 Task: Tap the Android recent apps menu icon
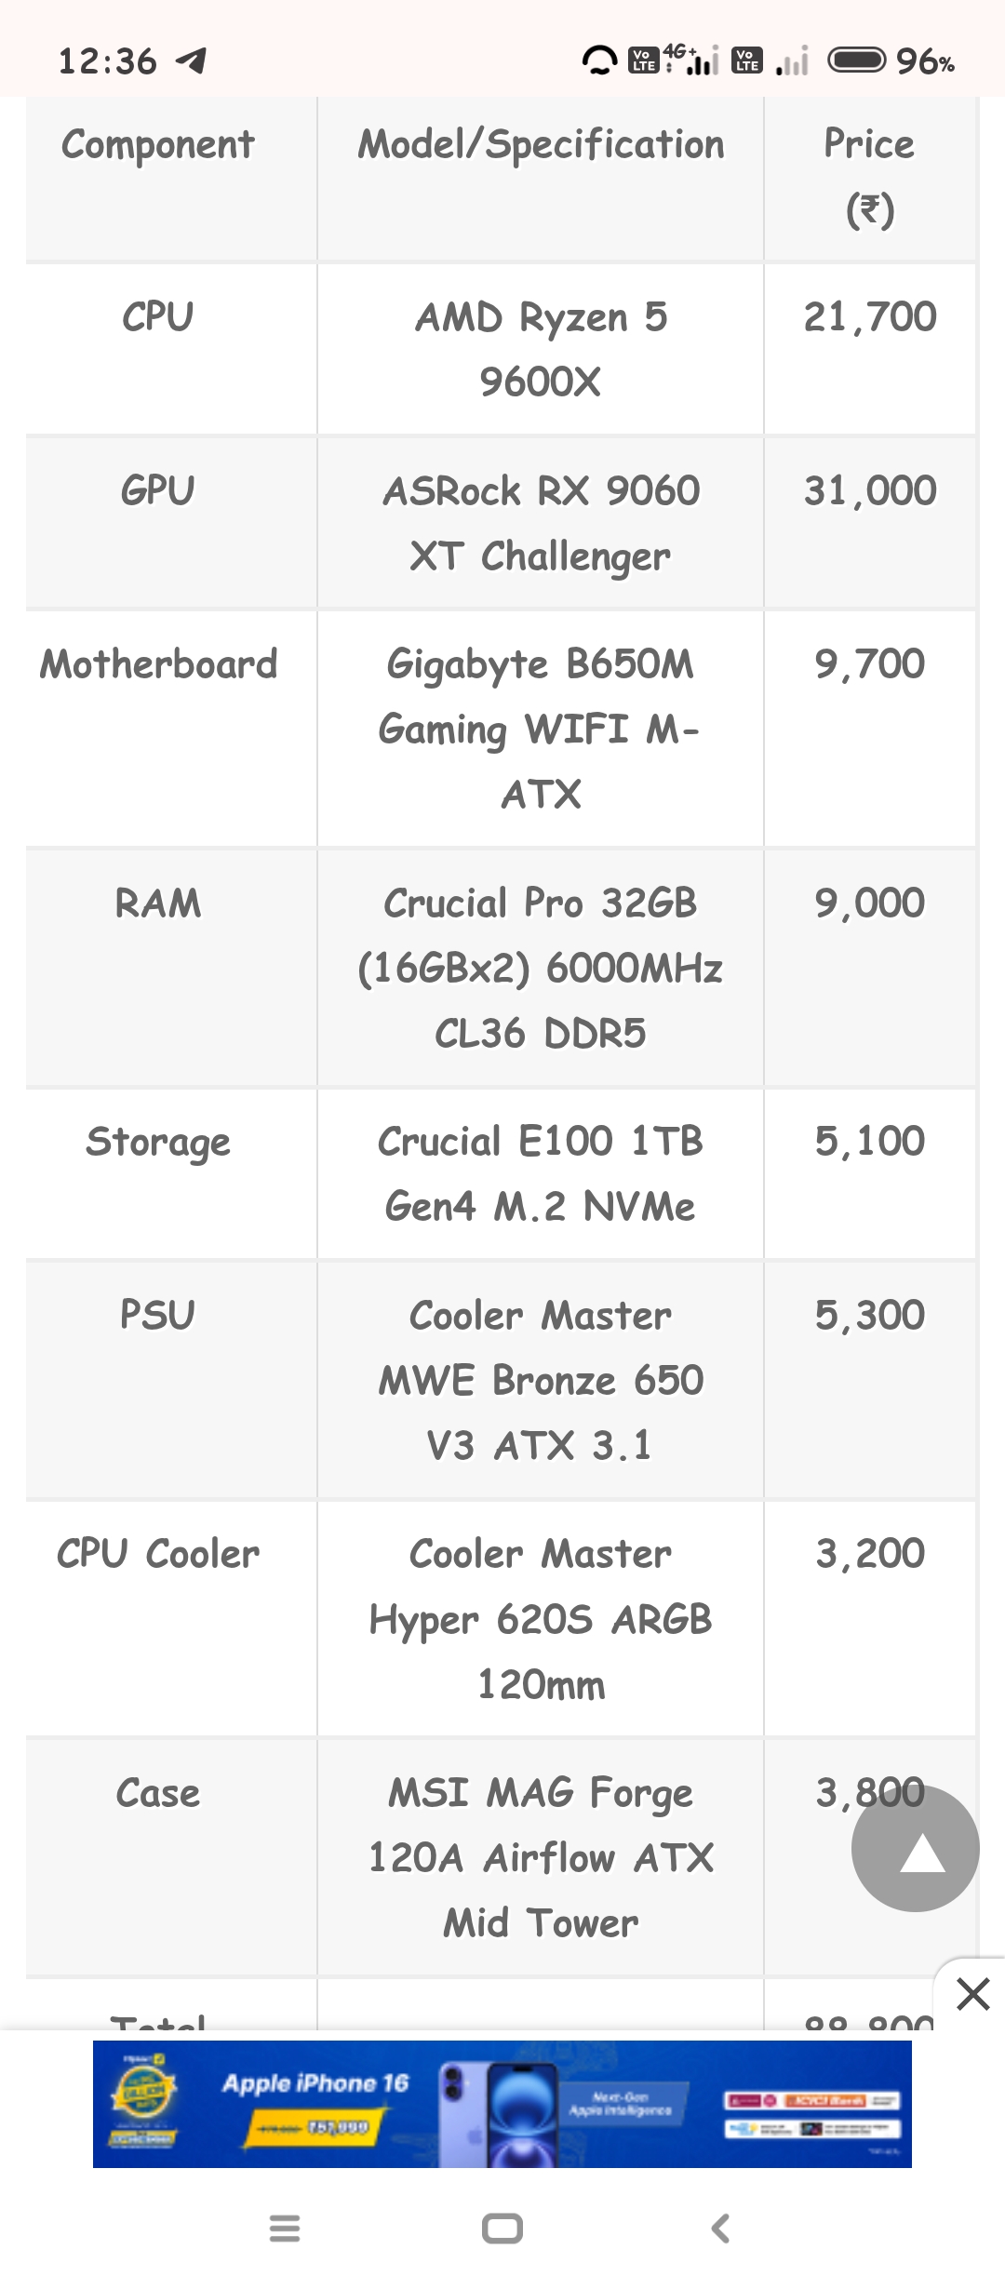[x=284, y=2229]
